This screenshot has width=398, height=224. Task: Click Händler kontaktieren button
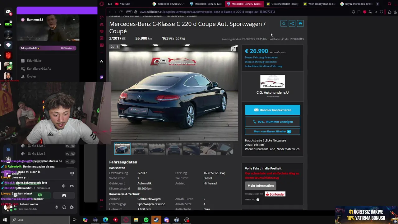pyautogui.click(x=272, y=110)
